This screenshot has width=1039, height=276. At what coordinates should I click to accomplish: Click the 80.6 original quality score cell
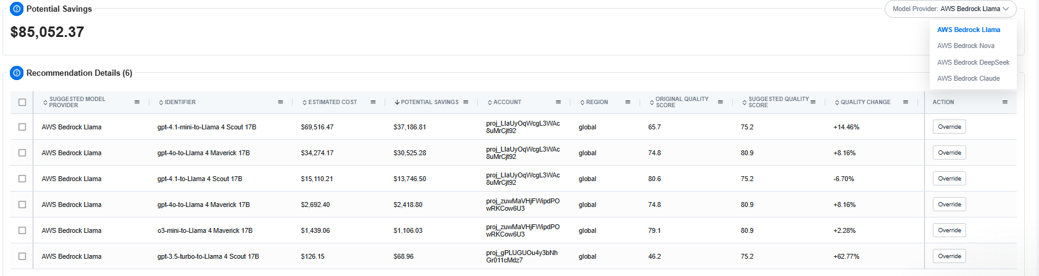pos(654,179)
